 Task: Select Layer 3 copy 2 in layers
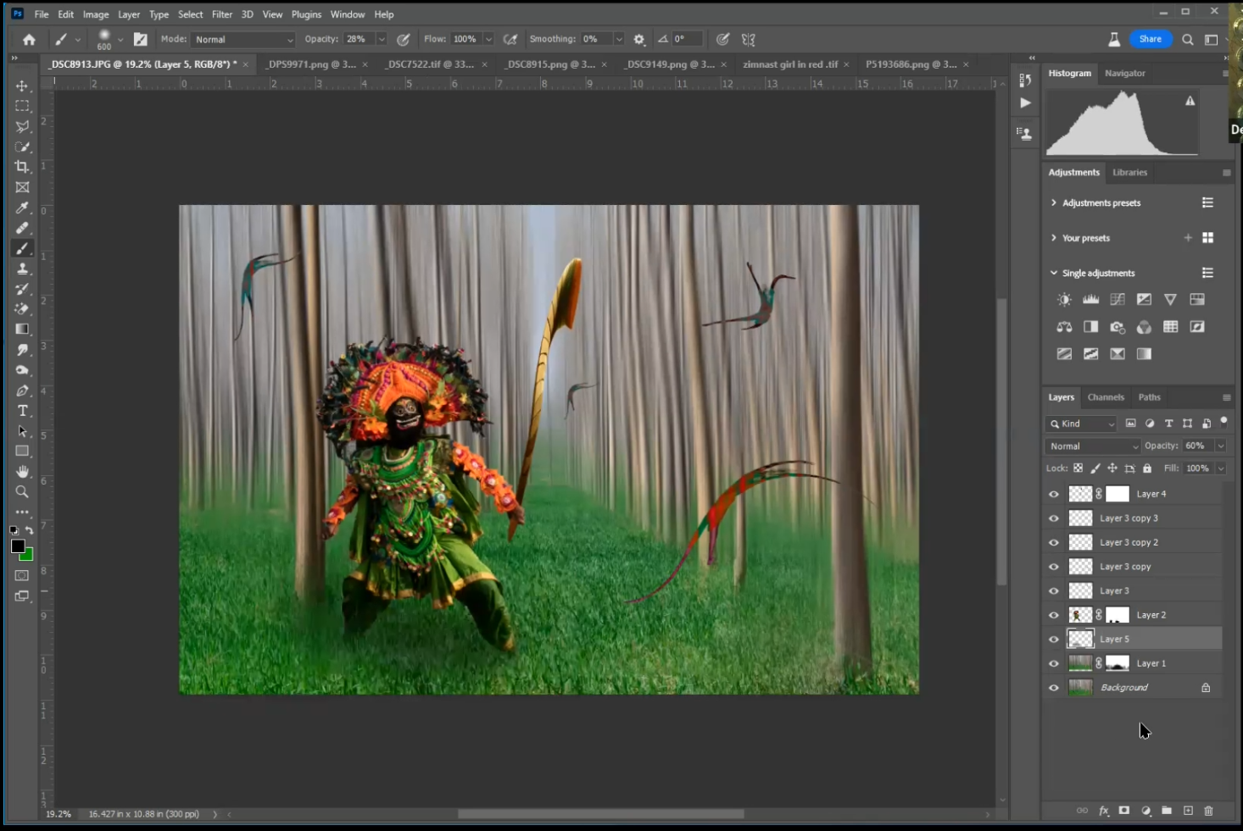[1129, 542]
